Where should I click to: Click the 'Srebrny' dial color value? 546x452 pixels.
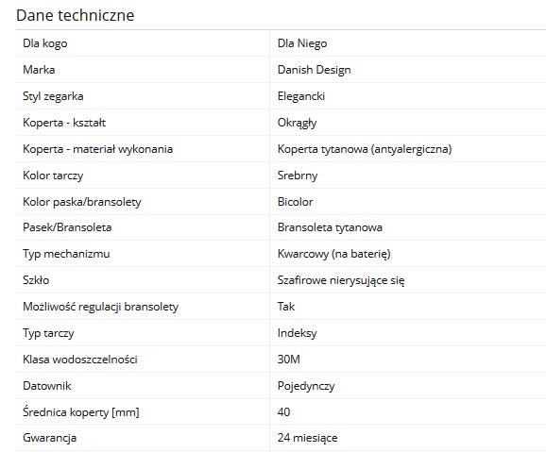pos(298,176)
